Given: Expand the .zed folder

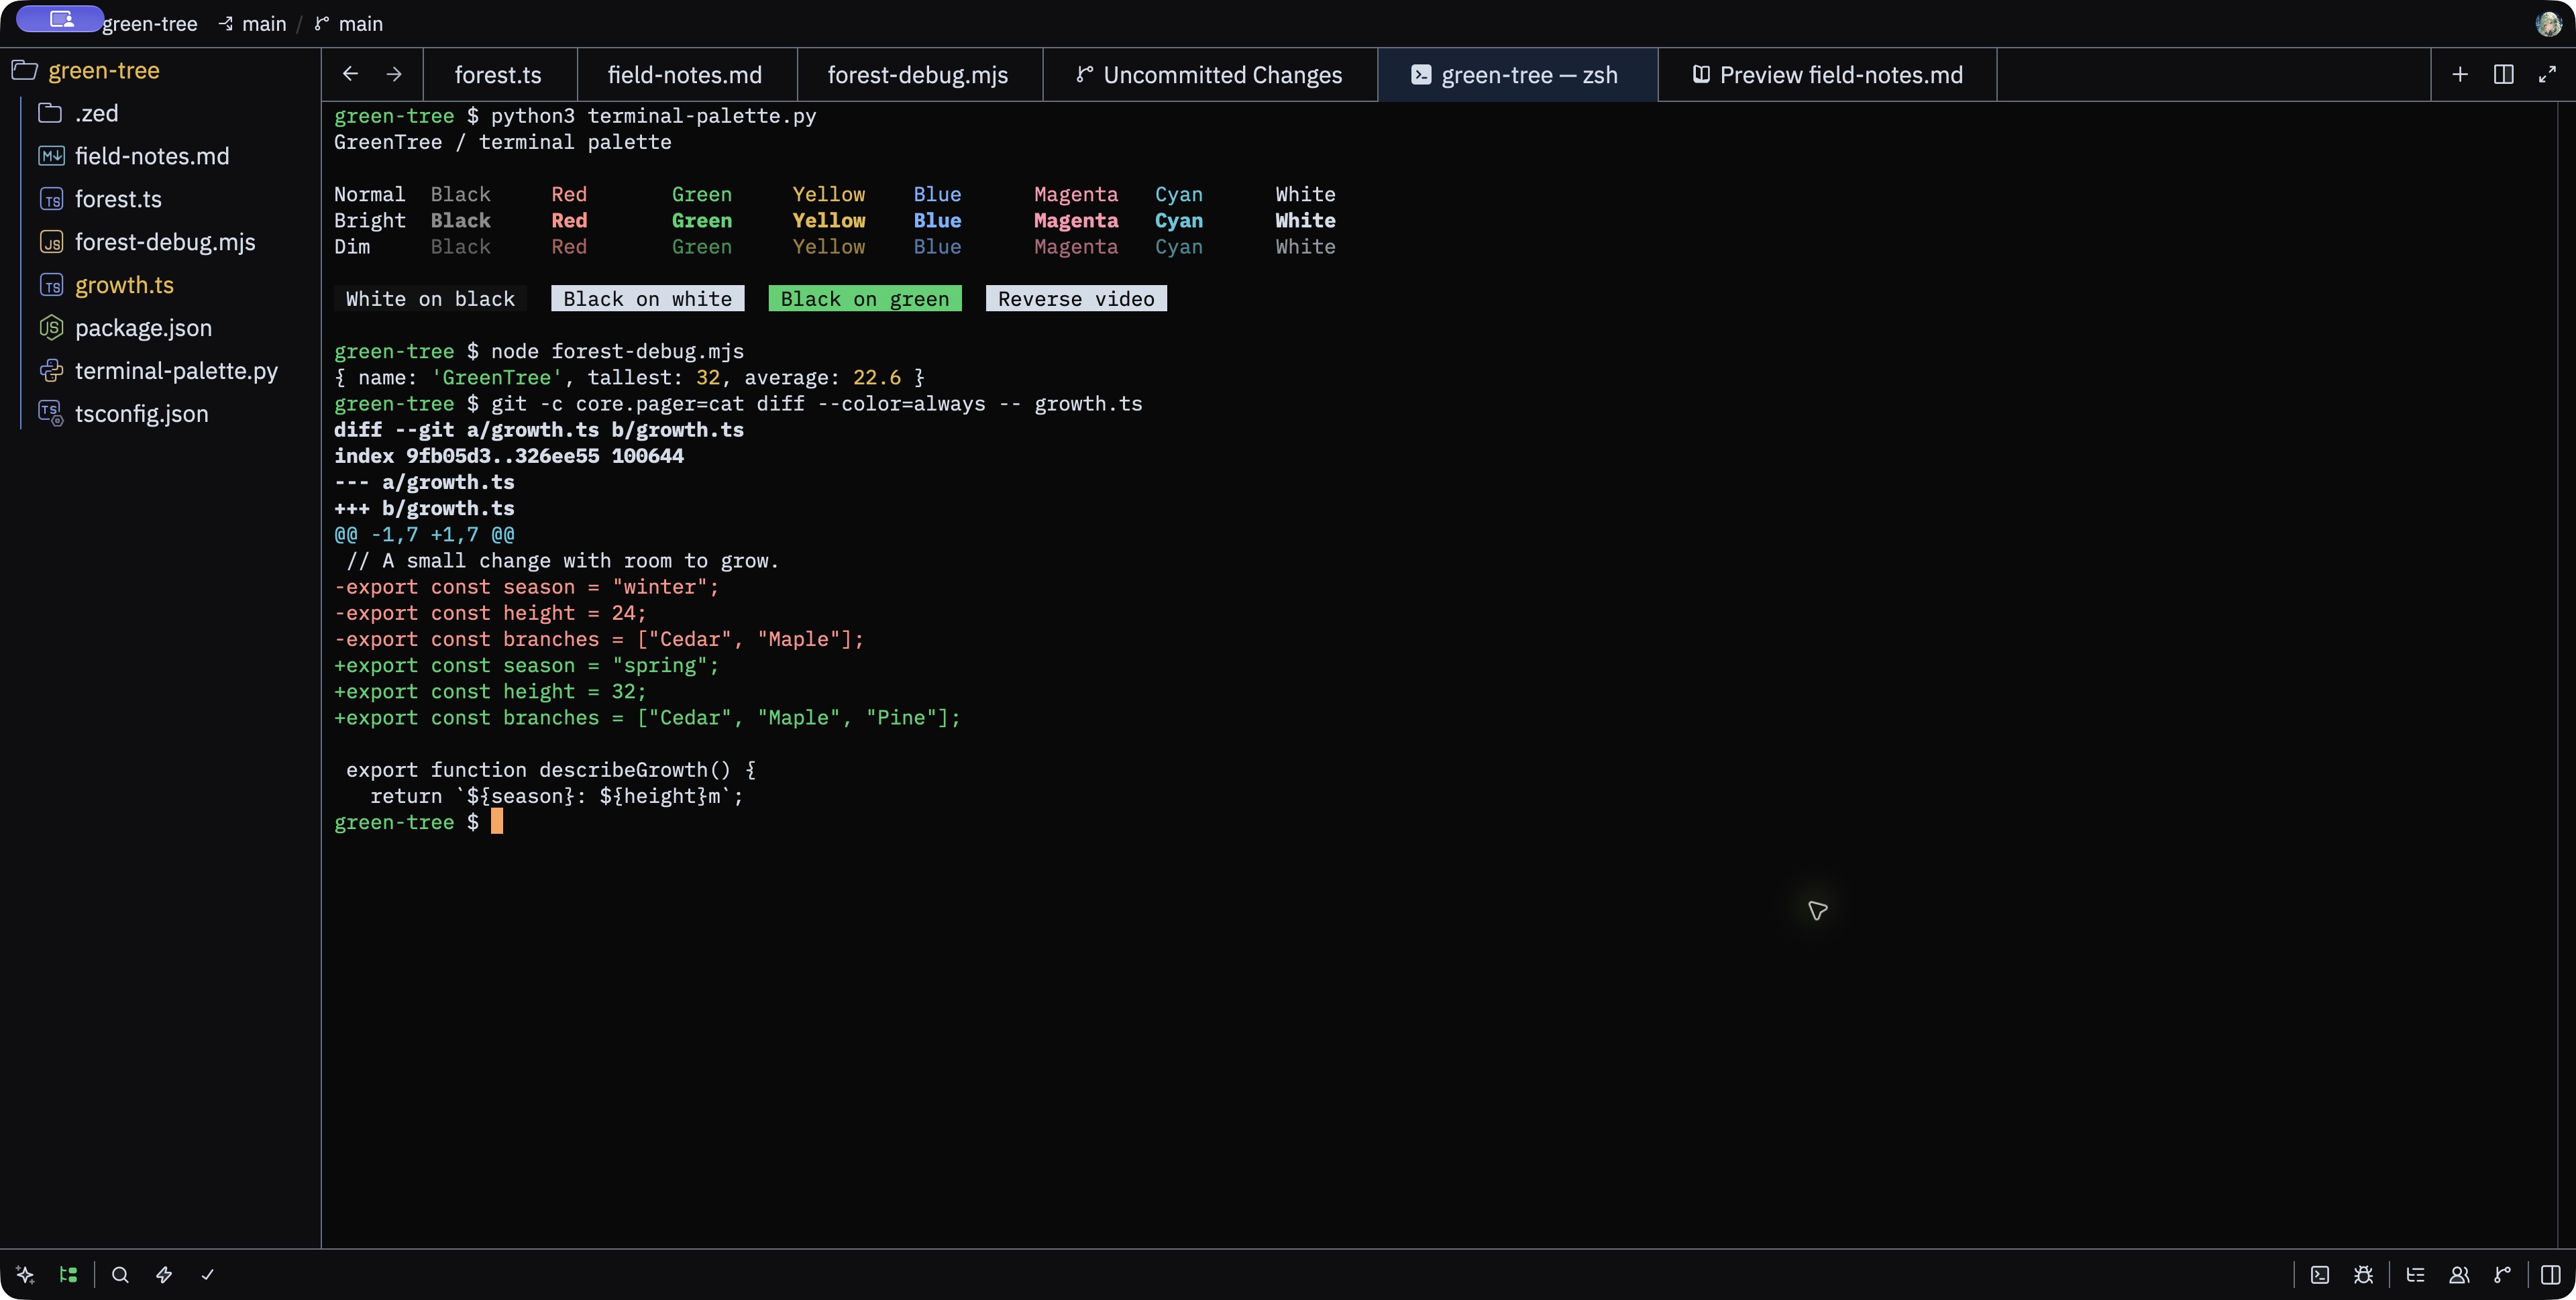Looking at the screenshot, I should [x=160, y=113].
